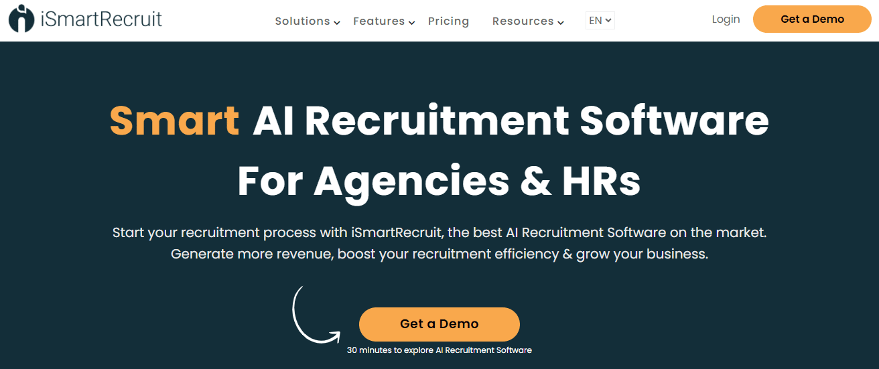Expand the chevron beside Resources
Viewport: 879px width, 369px height.
pyautogui.click(x=561, y=23)
